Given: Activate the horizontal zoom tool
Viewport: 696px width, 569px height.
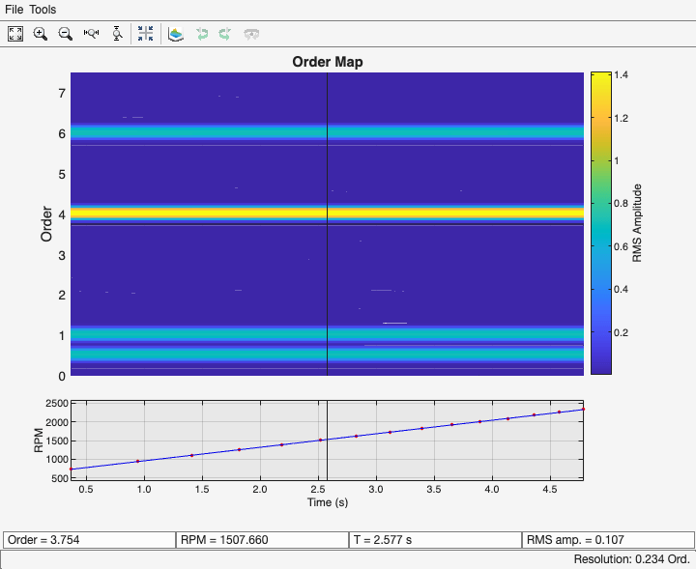Looking at the screenshot, I should tap(92, 34).
